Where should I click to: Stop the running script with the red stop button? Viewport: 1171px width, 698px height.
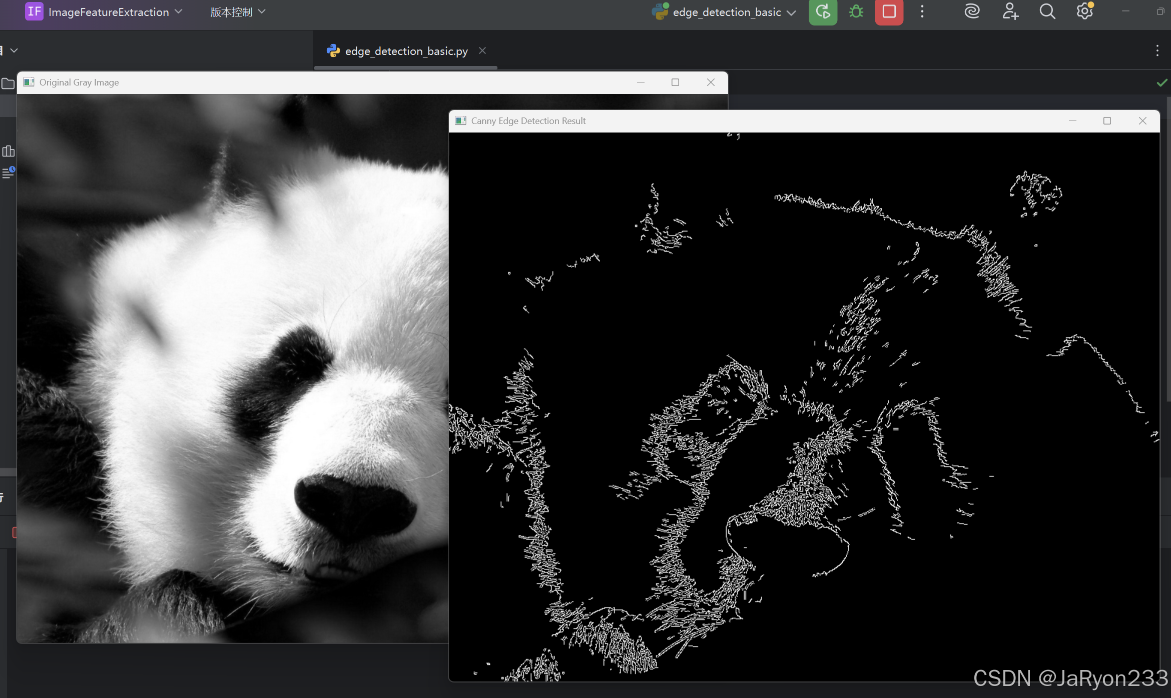(x=889, y=12)
